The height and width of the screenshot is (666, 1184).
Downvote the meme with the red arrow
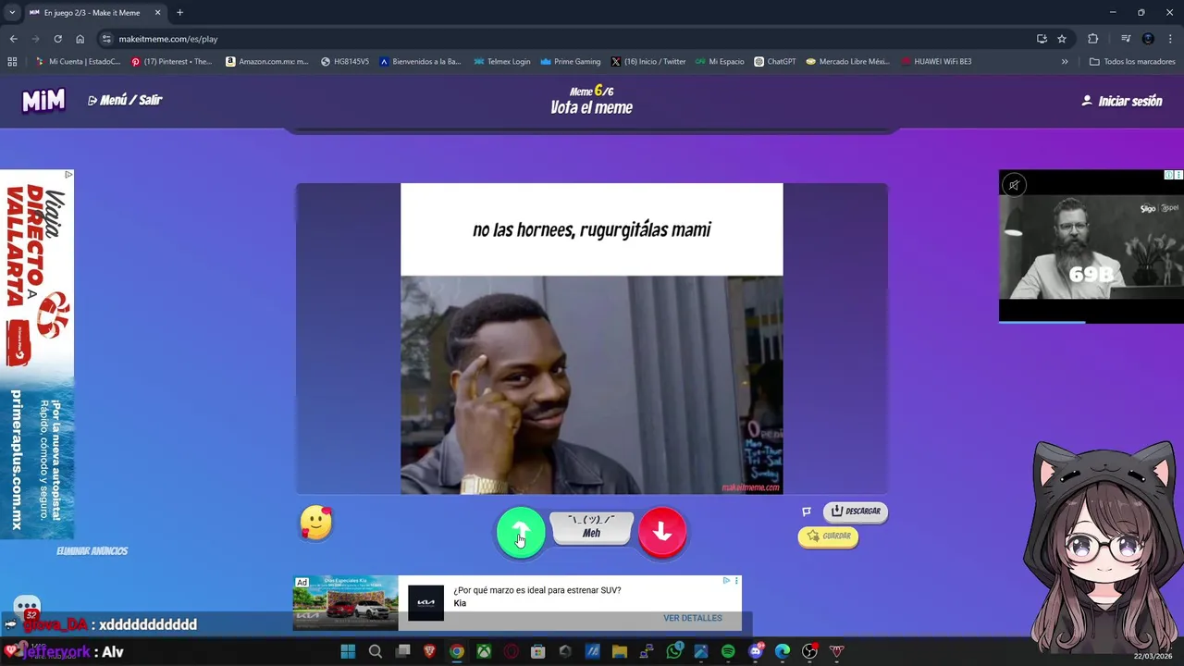(662, 532)
